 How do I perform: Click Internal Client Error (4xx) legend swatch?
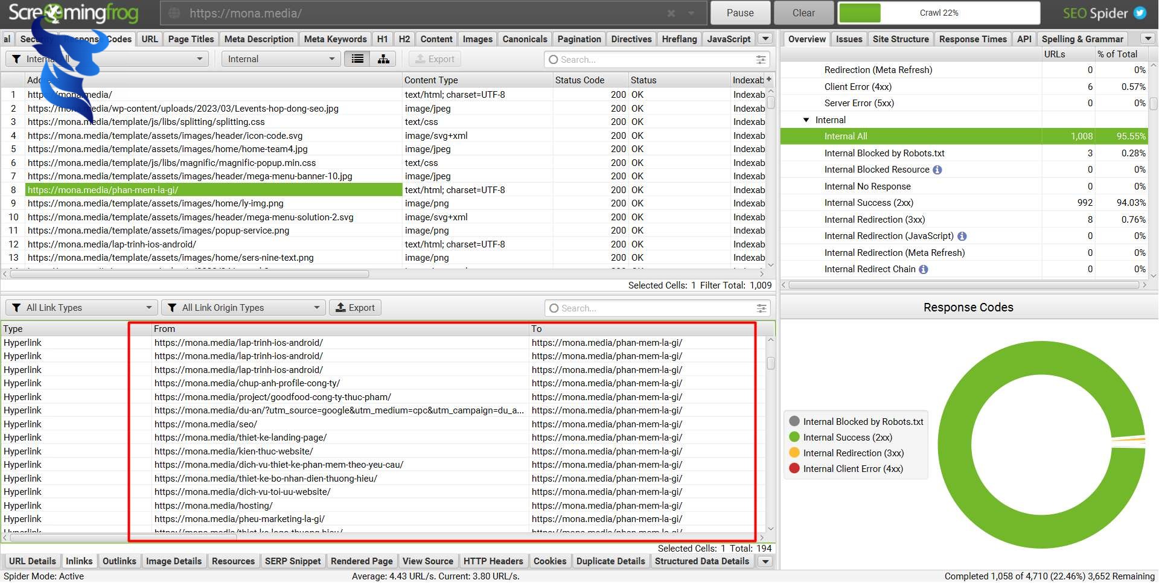coord(794,469)
